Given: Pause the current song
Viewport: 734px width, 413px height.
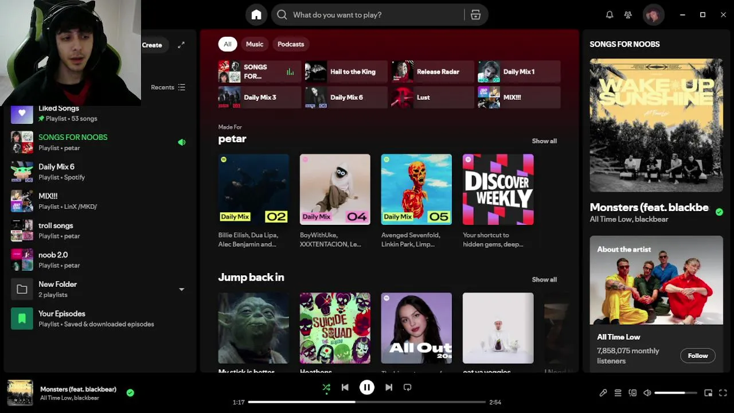Looking at the screenshot, I should [x=367, y=387].
